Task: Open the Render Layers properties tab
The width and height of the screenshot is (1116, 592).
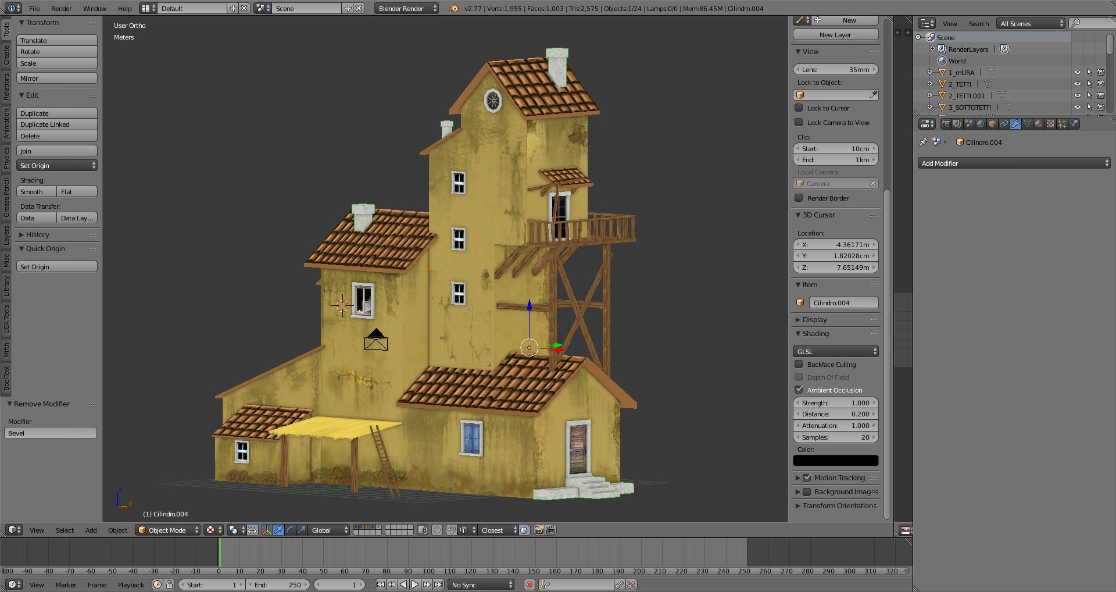Action: coord(957,124)
